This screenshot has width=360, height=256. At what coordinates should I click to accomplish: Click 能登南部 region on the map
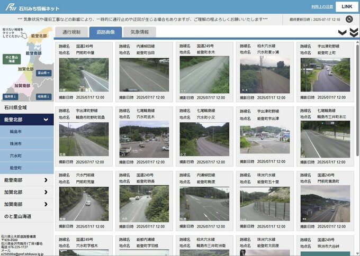(33, 53)
